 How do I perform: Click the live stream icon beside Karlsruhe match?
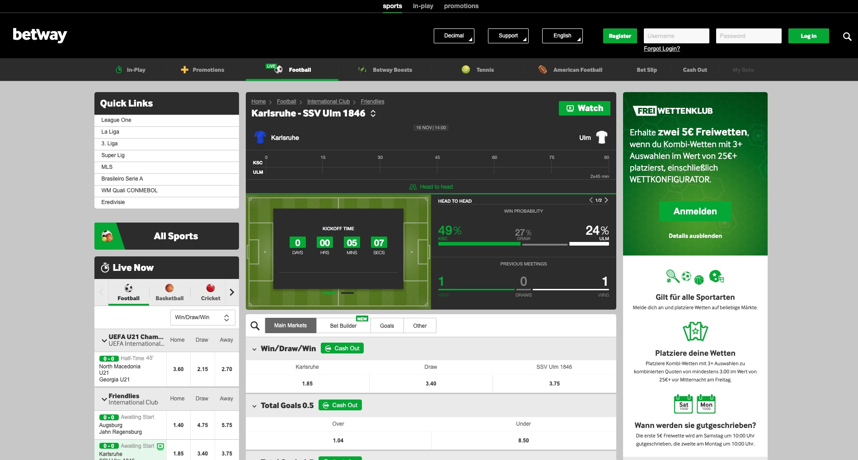[x=160, y=446]
